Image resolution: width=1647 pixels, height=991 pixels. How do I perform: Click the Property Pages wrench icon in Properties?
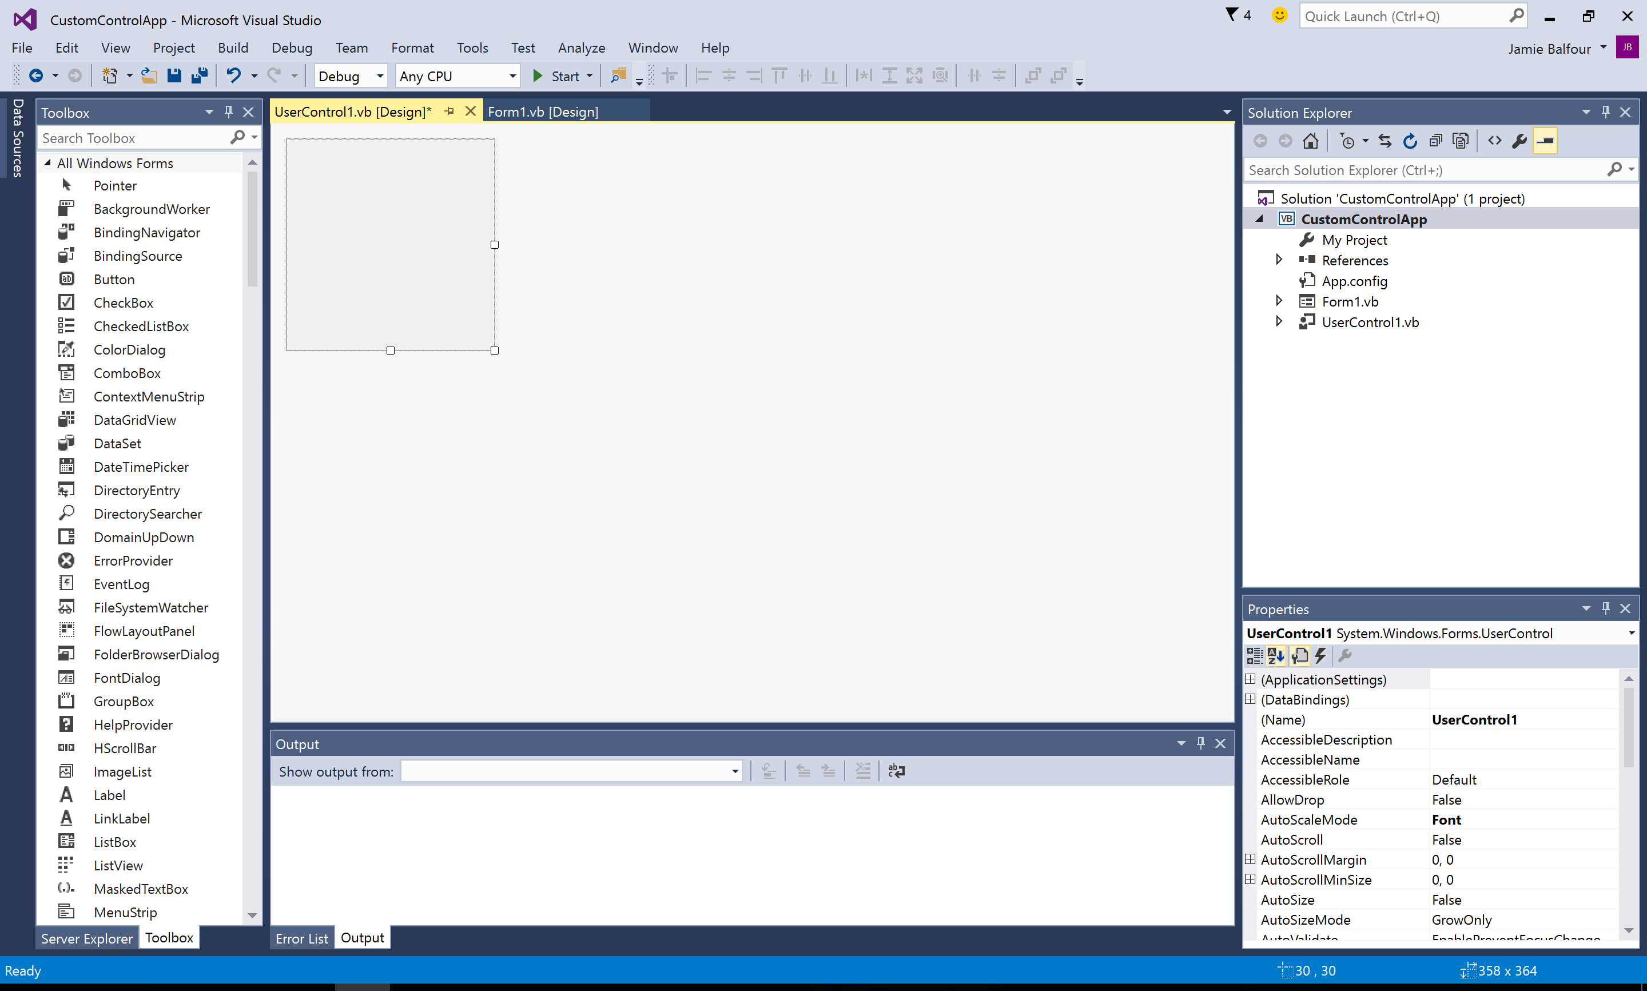point(1345,656)
